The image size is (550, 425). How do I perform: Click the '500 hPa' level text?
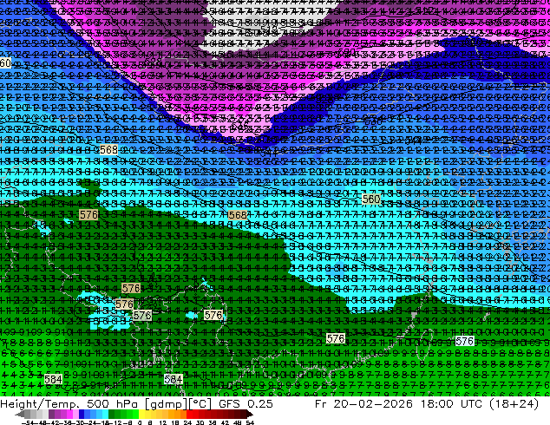coord(112,404)
